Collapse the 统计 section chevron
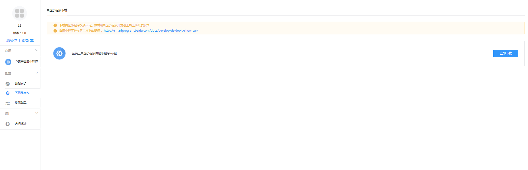Viewport: 528px width, 170px height. pos(37,113)
